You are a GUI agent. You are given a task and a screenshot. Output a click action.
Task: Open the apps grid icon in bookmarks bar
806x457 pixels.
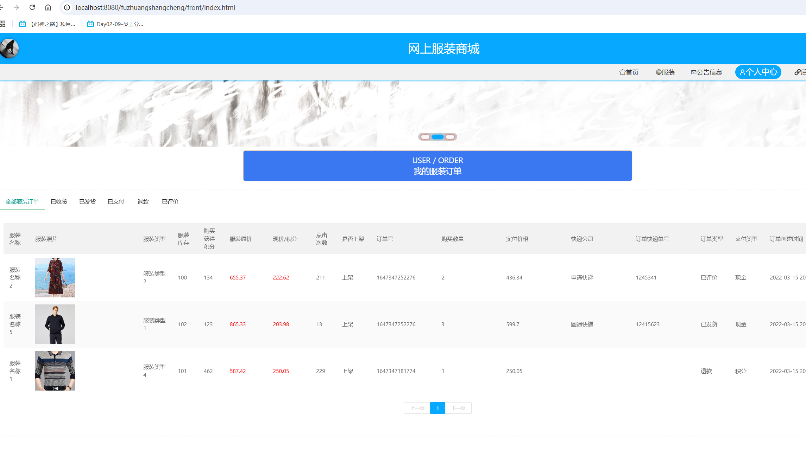coord(3,24)
